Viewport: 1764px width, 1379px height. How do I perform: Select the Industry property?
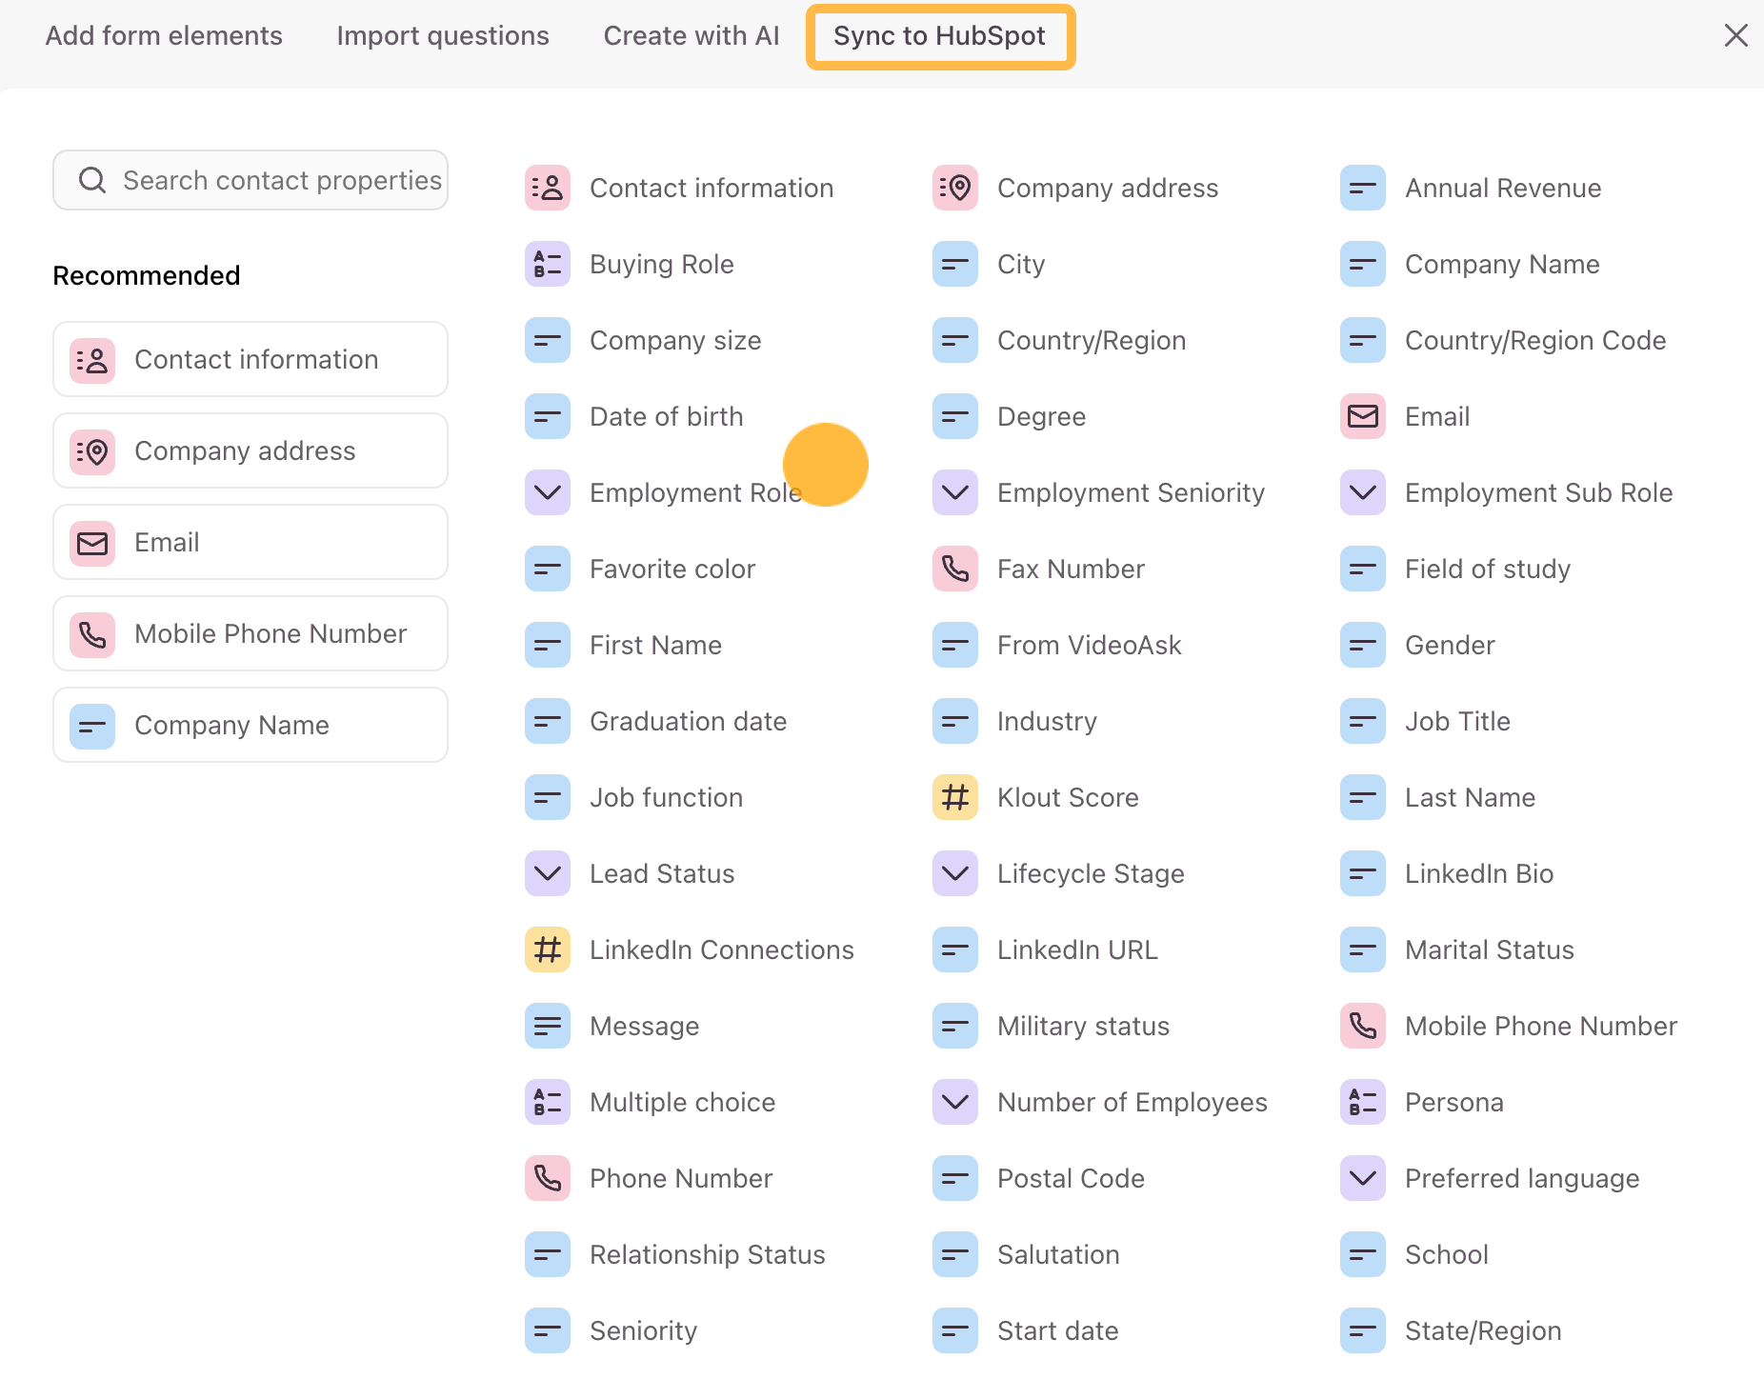1015,721
